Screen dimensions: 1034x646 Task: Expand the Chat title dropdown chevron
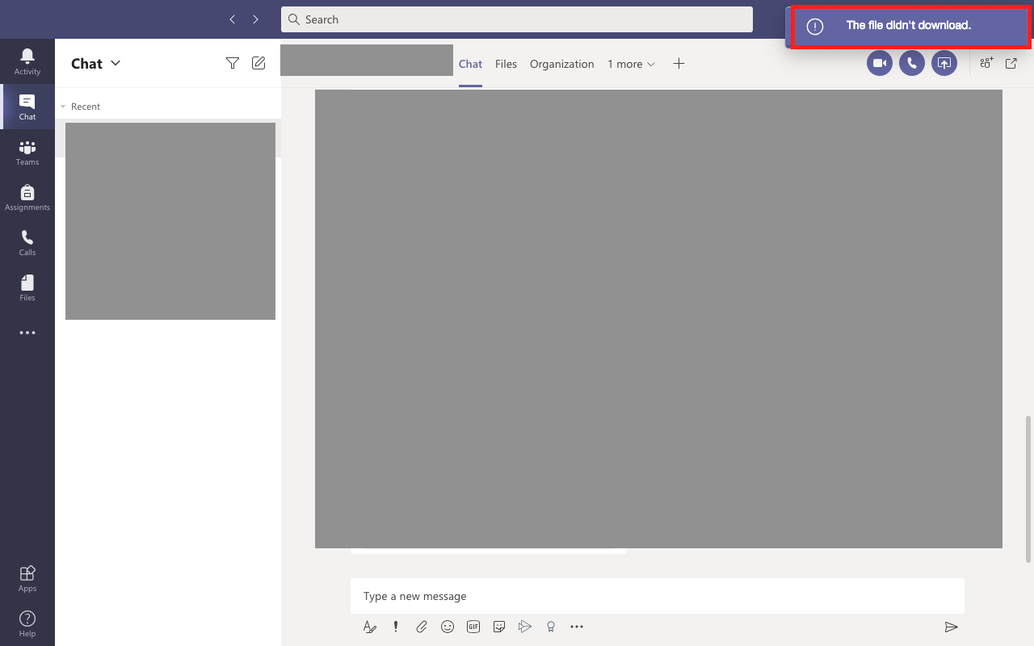click(x=116, y=63)
